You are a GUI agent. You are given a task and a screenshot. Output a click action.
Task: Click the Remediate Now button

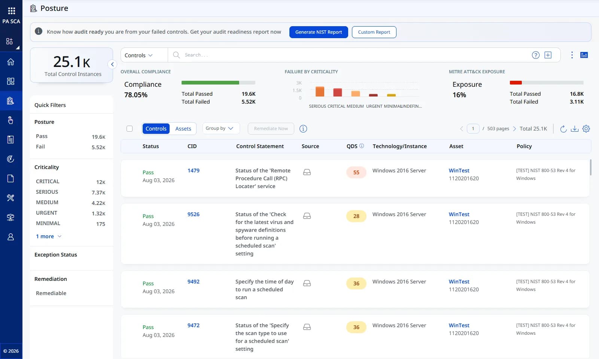click(x=271, y=129)
